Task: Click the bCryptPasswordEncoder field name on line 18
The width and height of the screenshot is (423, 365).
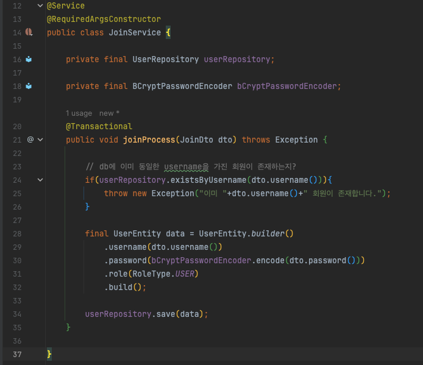Action: pos(286,86)
